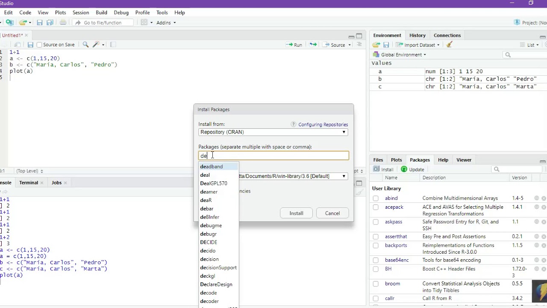
Task: Click the Packages name input field in dialog
Action: coord(273,156)
